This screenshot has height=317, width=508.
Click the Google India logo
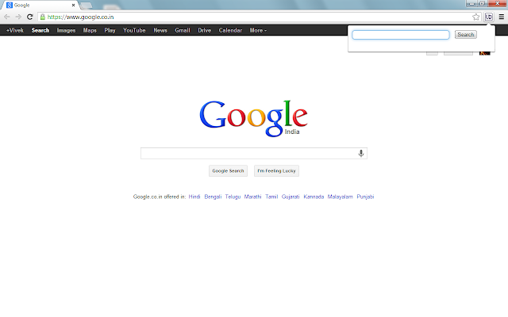[253, 118]
